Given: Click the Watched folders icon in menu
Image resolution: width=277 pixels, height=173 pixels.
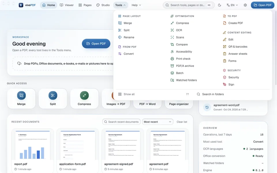Looking at the screenshot, I should coord(172,80).
